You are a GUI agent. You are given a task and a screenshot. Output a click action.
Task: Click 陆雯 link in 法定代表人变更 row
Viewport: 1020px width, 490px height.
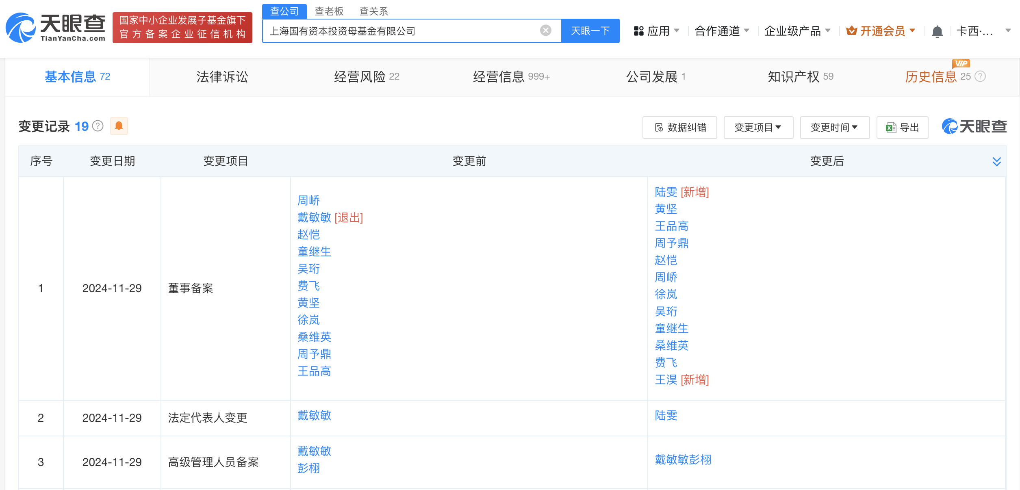666,415
